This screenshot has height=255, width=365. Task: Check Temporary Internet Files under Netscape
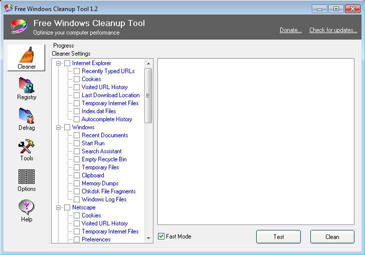(x=77, y=231)
